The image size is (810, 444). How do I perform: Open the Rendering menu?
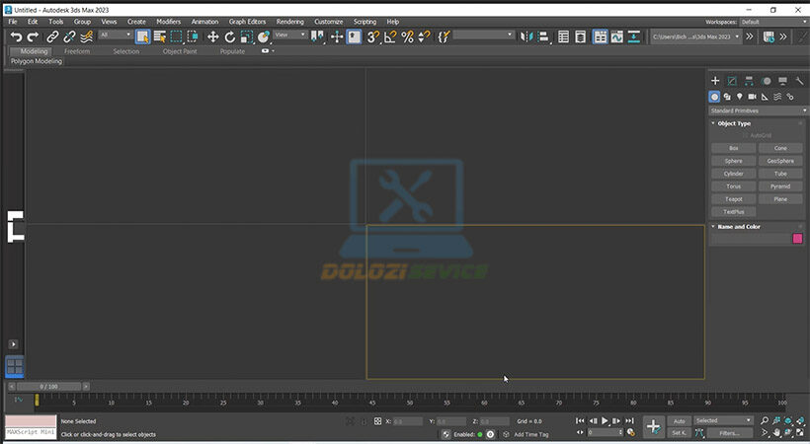click(x=289, y=21)
